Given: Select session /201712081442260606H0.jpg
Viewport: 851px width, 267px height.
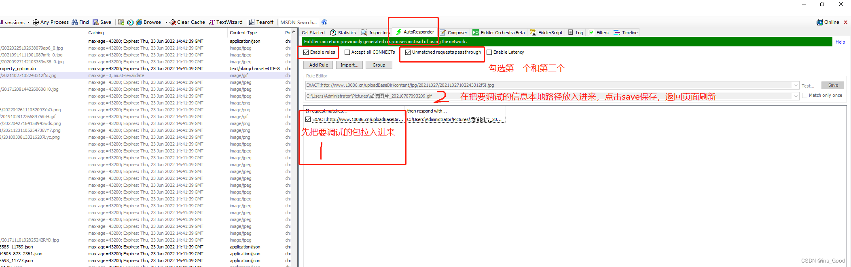Looking at the screenshot, I should (x=29, y=89).
